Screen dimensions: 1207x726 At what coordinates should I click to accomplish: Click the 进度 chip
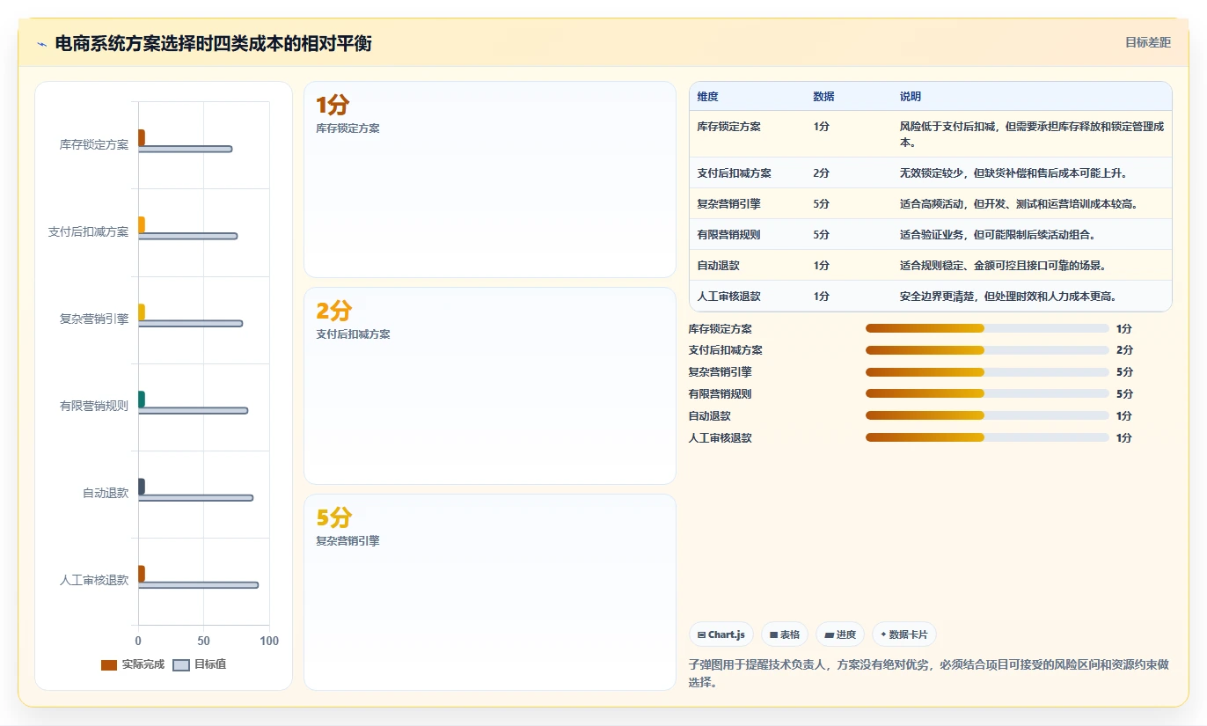[840, 634]
